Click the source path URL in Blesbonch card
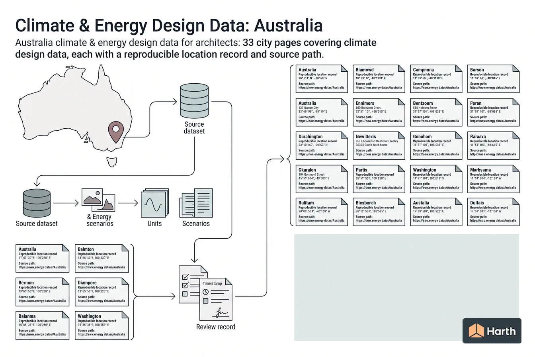Screen dimensions: 535x357 [379, 221]
